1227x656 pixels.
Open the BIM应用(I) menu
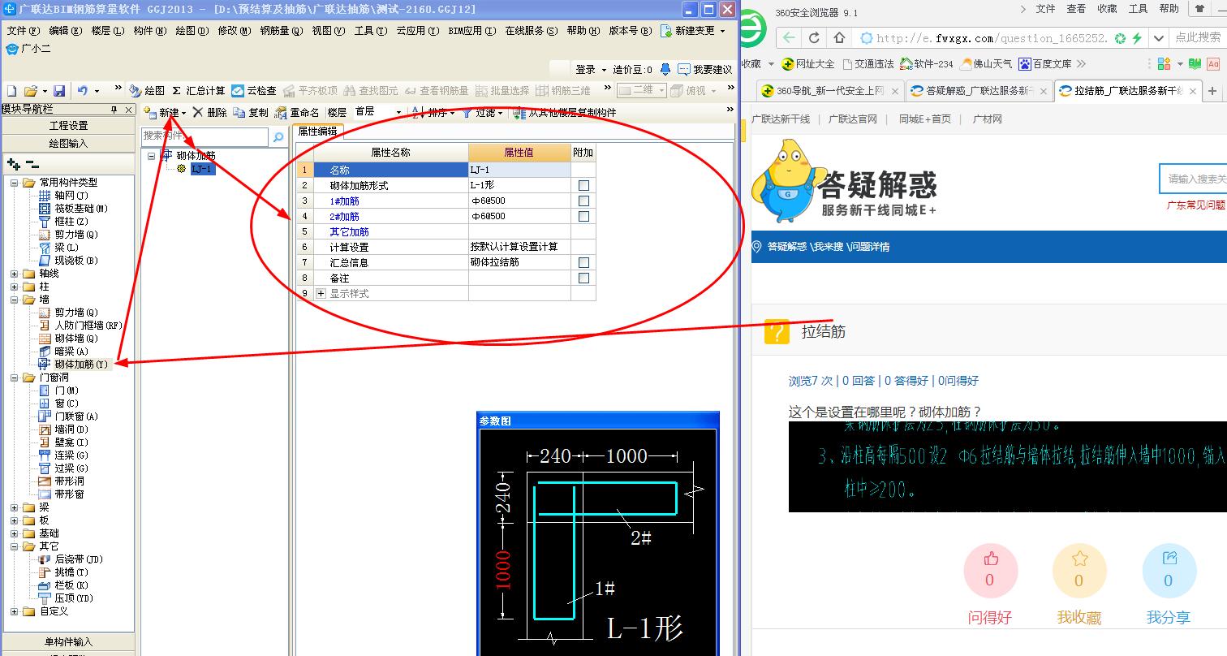click(x=471, y=31)
